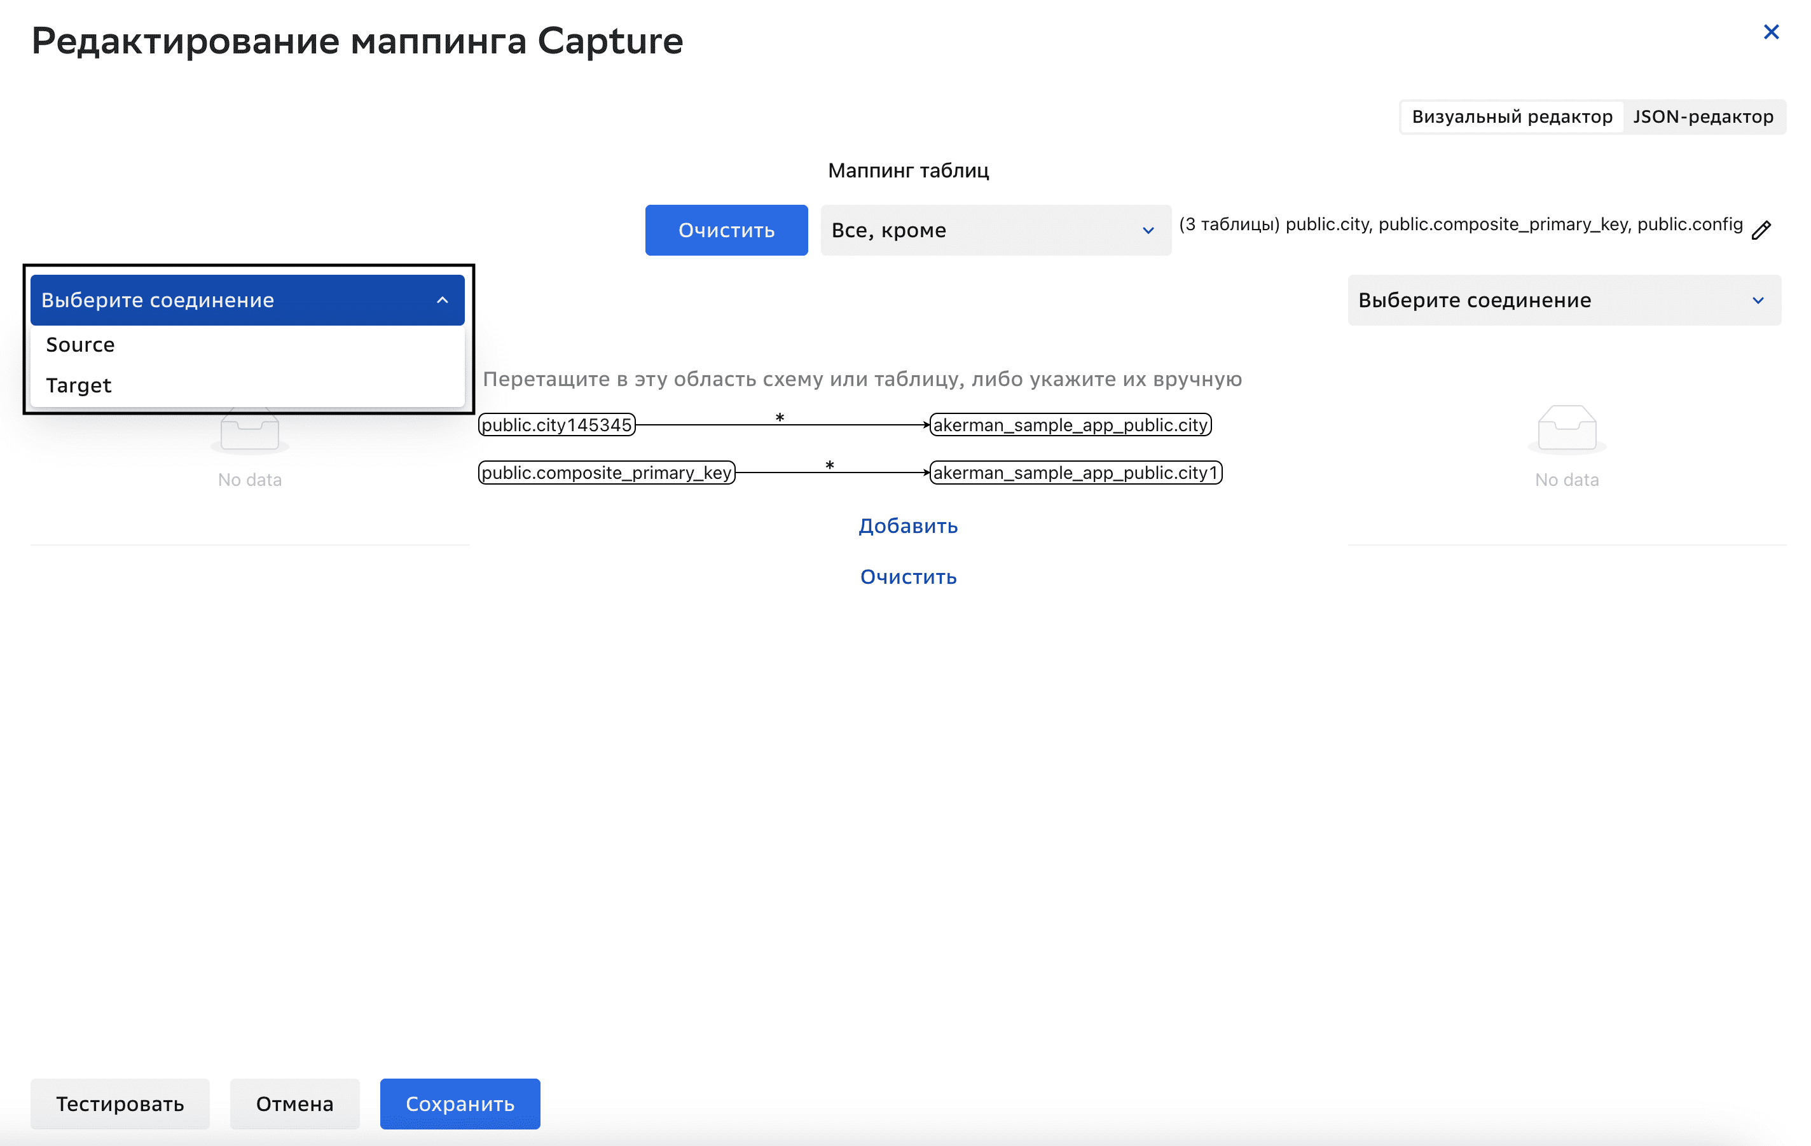
Task: Switch to the Визуальный редактор tab
Action: click(1511, 116)
